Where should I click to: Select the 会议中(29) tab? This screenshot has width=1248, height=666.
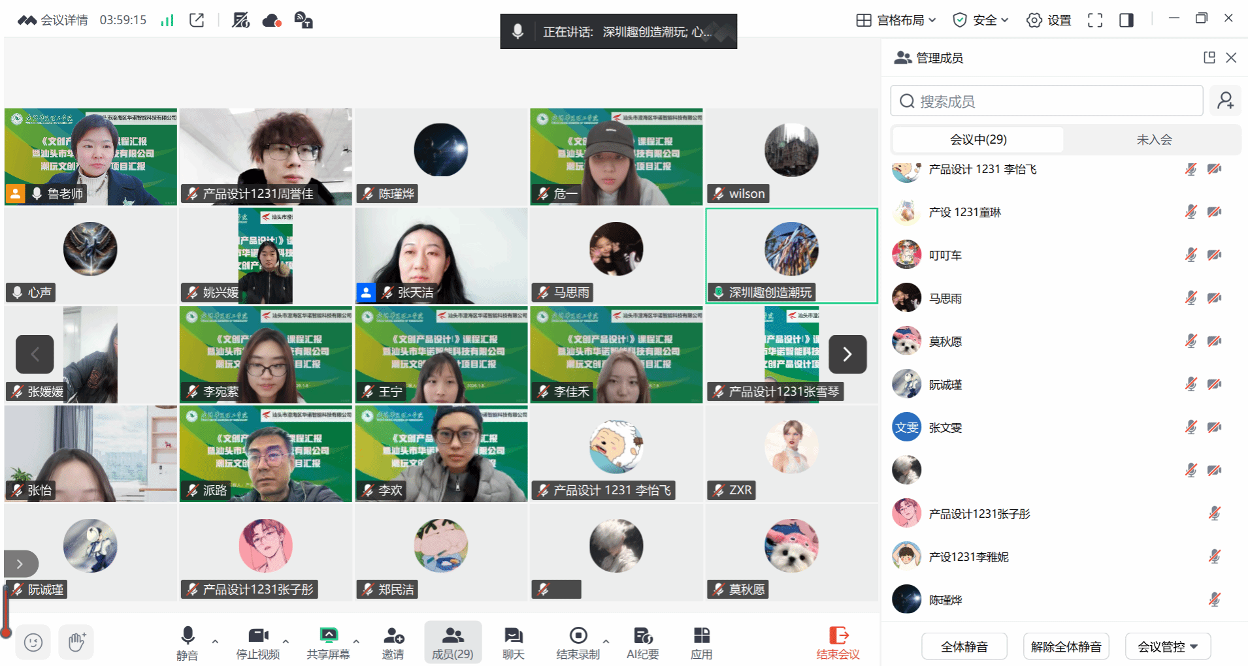click(x=977, y=140)
